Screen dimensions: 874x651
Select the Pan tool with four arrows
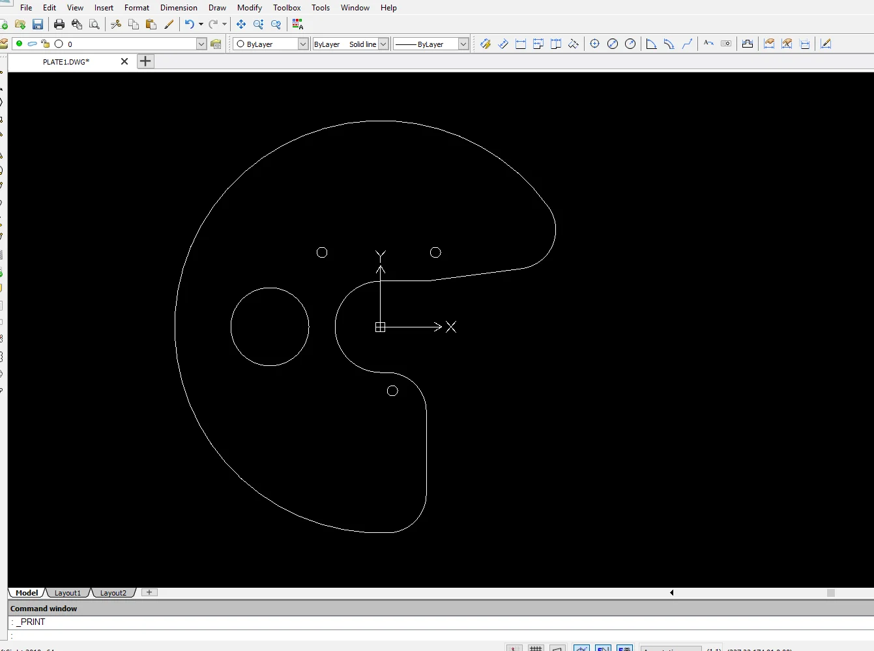(241, 24)
